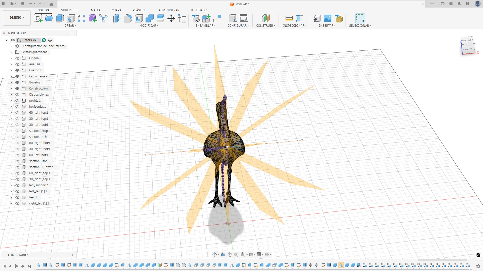Hide the Cuerpos folder
Image resolution: width=483 pixels, height=271 pixels.
17,70
